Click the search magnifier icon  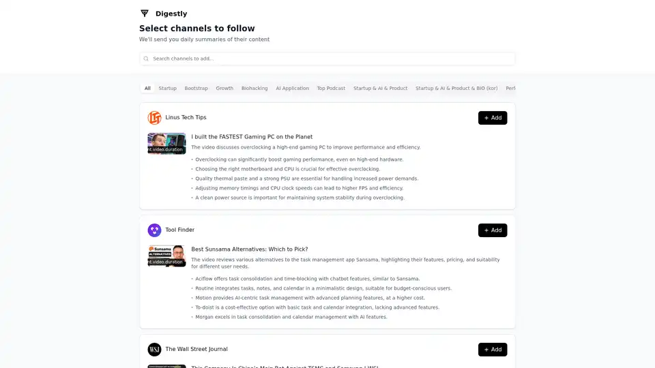pos(146,59)
